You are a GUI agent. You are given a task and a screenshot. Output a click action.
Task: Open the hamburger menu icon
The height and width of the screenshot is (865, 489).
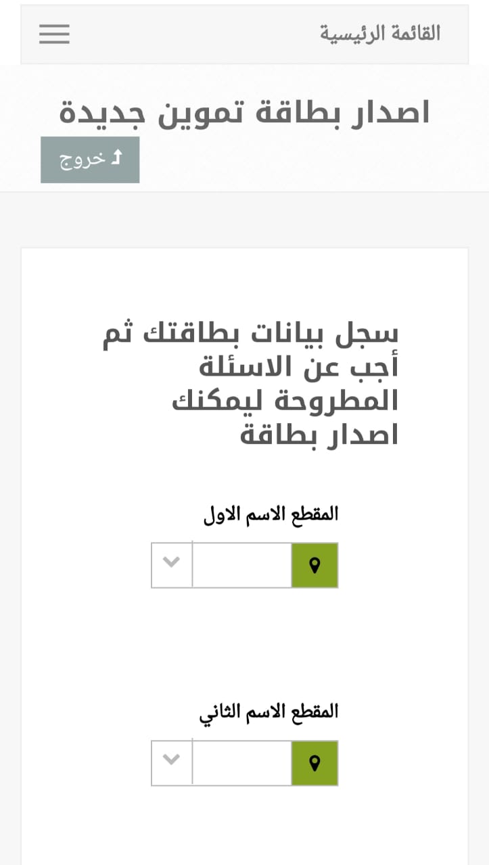54,34
